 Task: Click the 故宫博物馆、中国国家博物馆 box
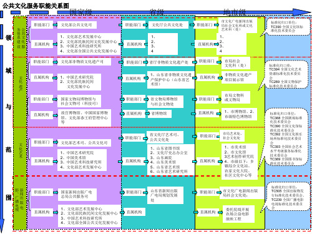pos(84,117)
